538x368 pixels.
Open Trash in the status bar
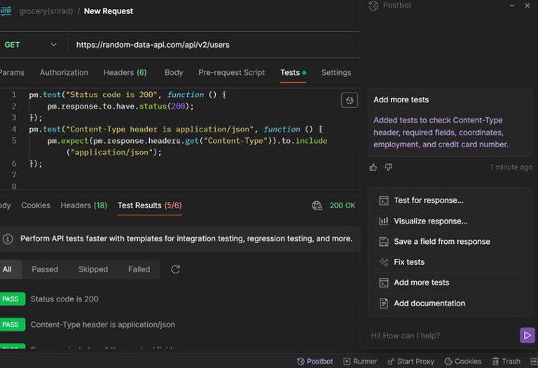506,361
